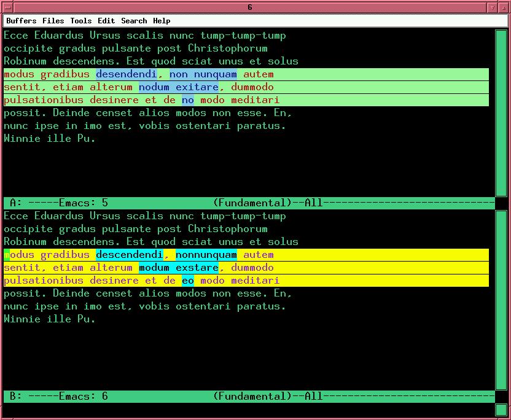Screen dimensions: 511x420
Task: Click the scrollbar of buffer A
Action: [x=501, y=114]
